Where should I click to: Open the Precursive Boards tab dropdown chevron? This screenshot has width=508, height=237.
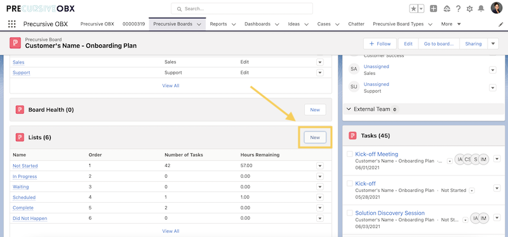199,24
